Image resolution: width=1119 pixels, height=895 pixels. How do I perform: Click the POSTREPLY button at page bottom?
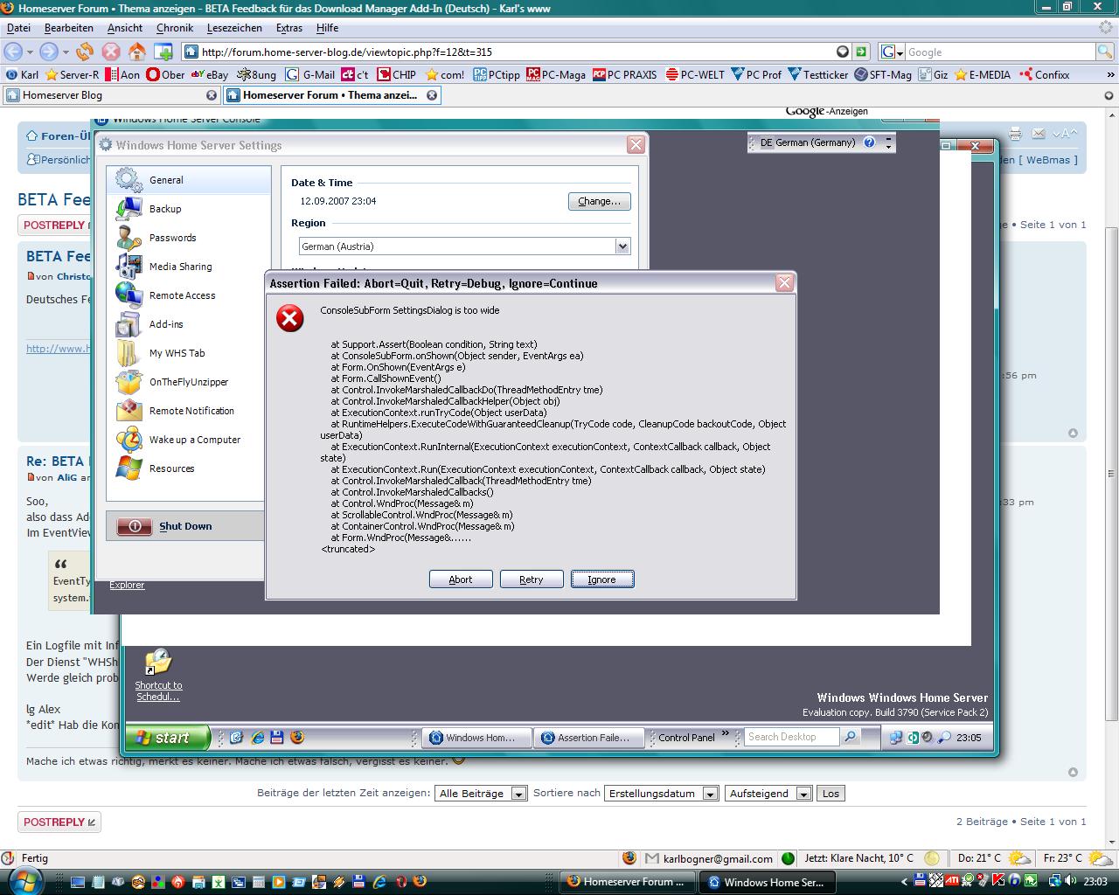(x=59, y=822)
